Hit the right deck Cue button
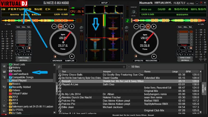The height and width of the screenshot is (117, 208). pyautogui.click(x=142, y=27)
